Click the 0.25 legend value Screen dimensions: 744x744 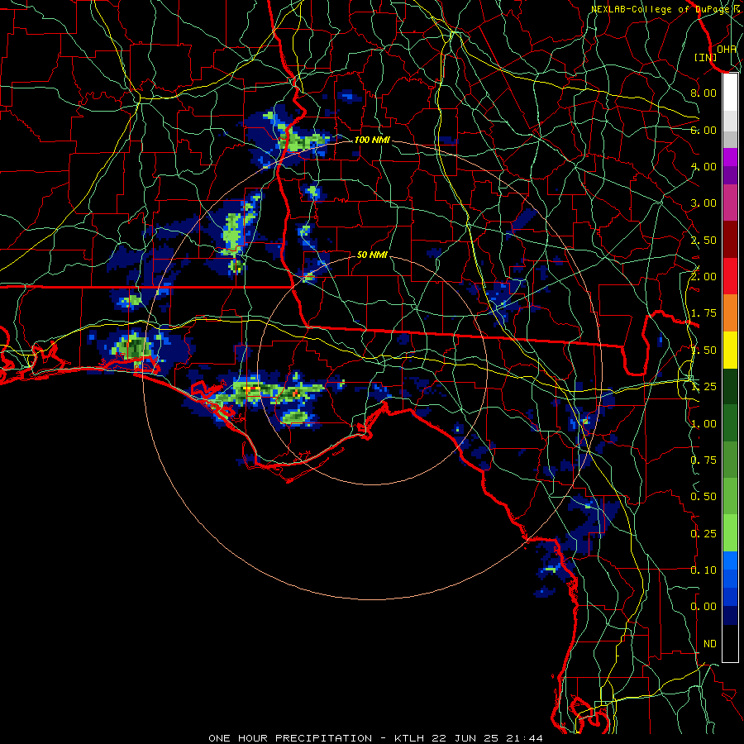click(x=703, y=534)
